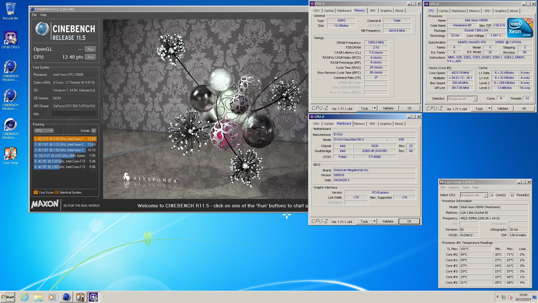This screenshot has width=538, height=303.
Task: Click the Intel Xeon inside logo
Action: click(520, 28)
